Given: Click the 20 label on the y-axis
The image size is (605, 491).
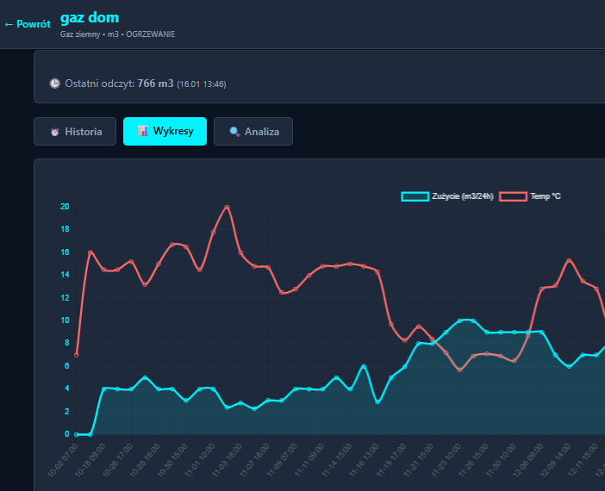Looking at the screenshot, I should click(x=65, y=207).
